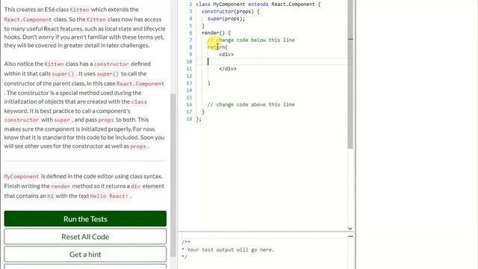
Task: Click the editor scroll-down arrow
Action: [350, 229]
